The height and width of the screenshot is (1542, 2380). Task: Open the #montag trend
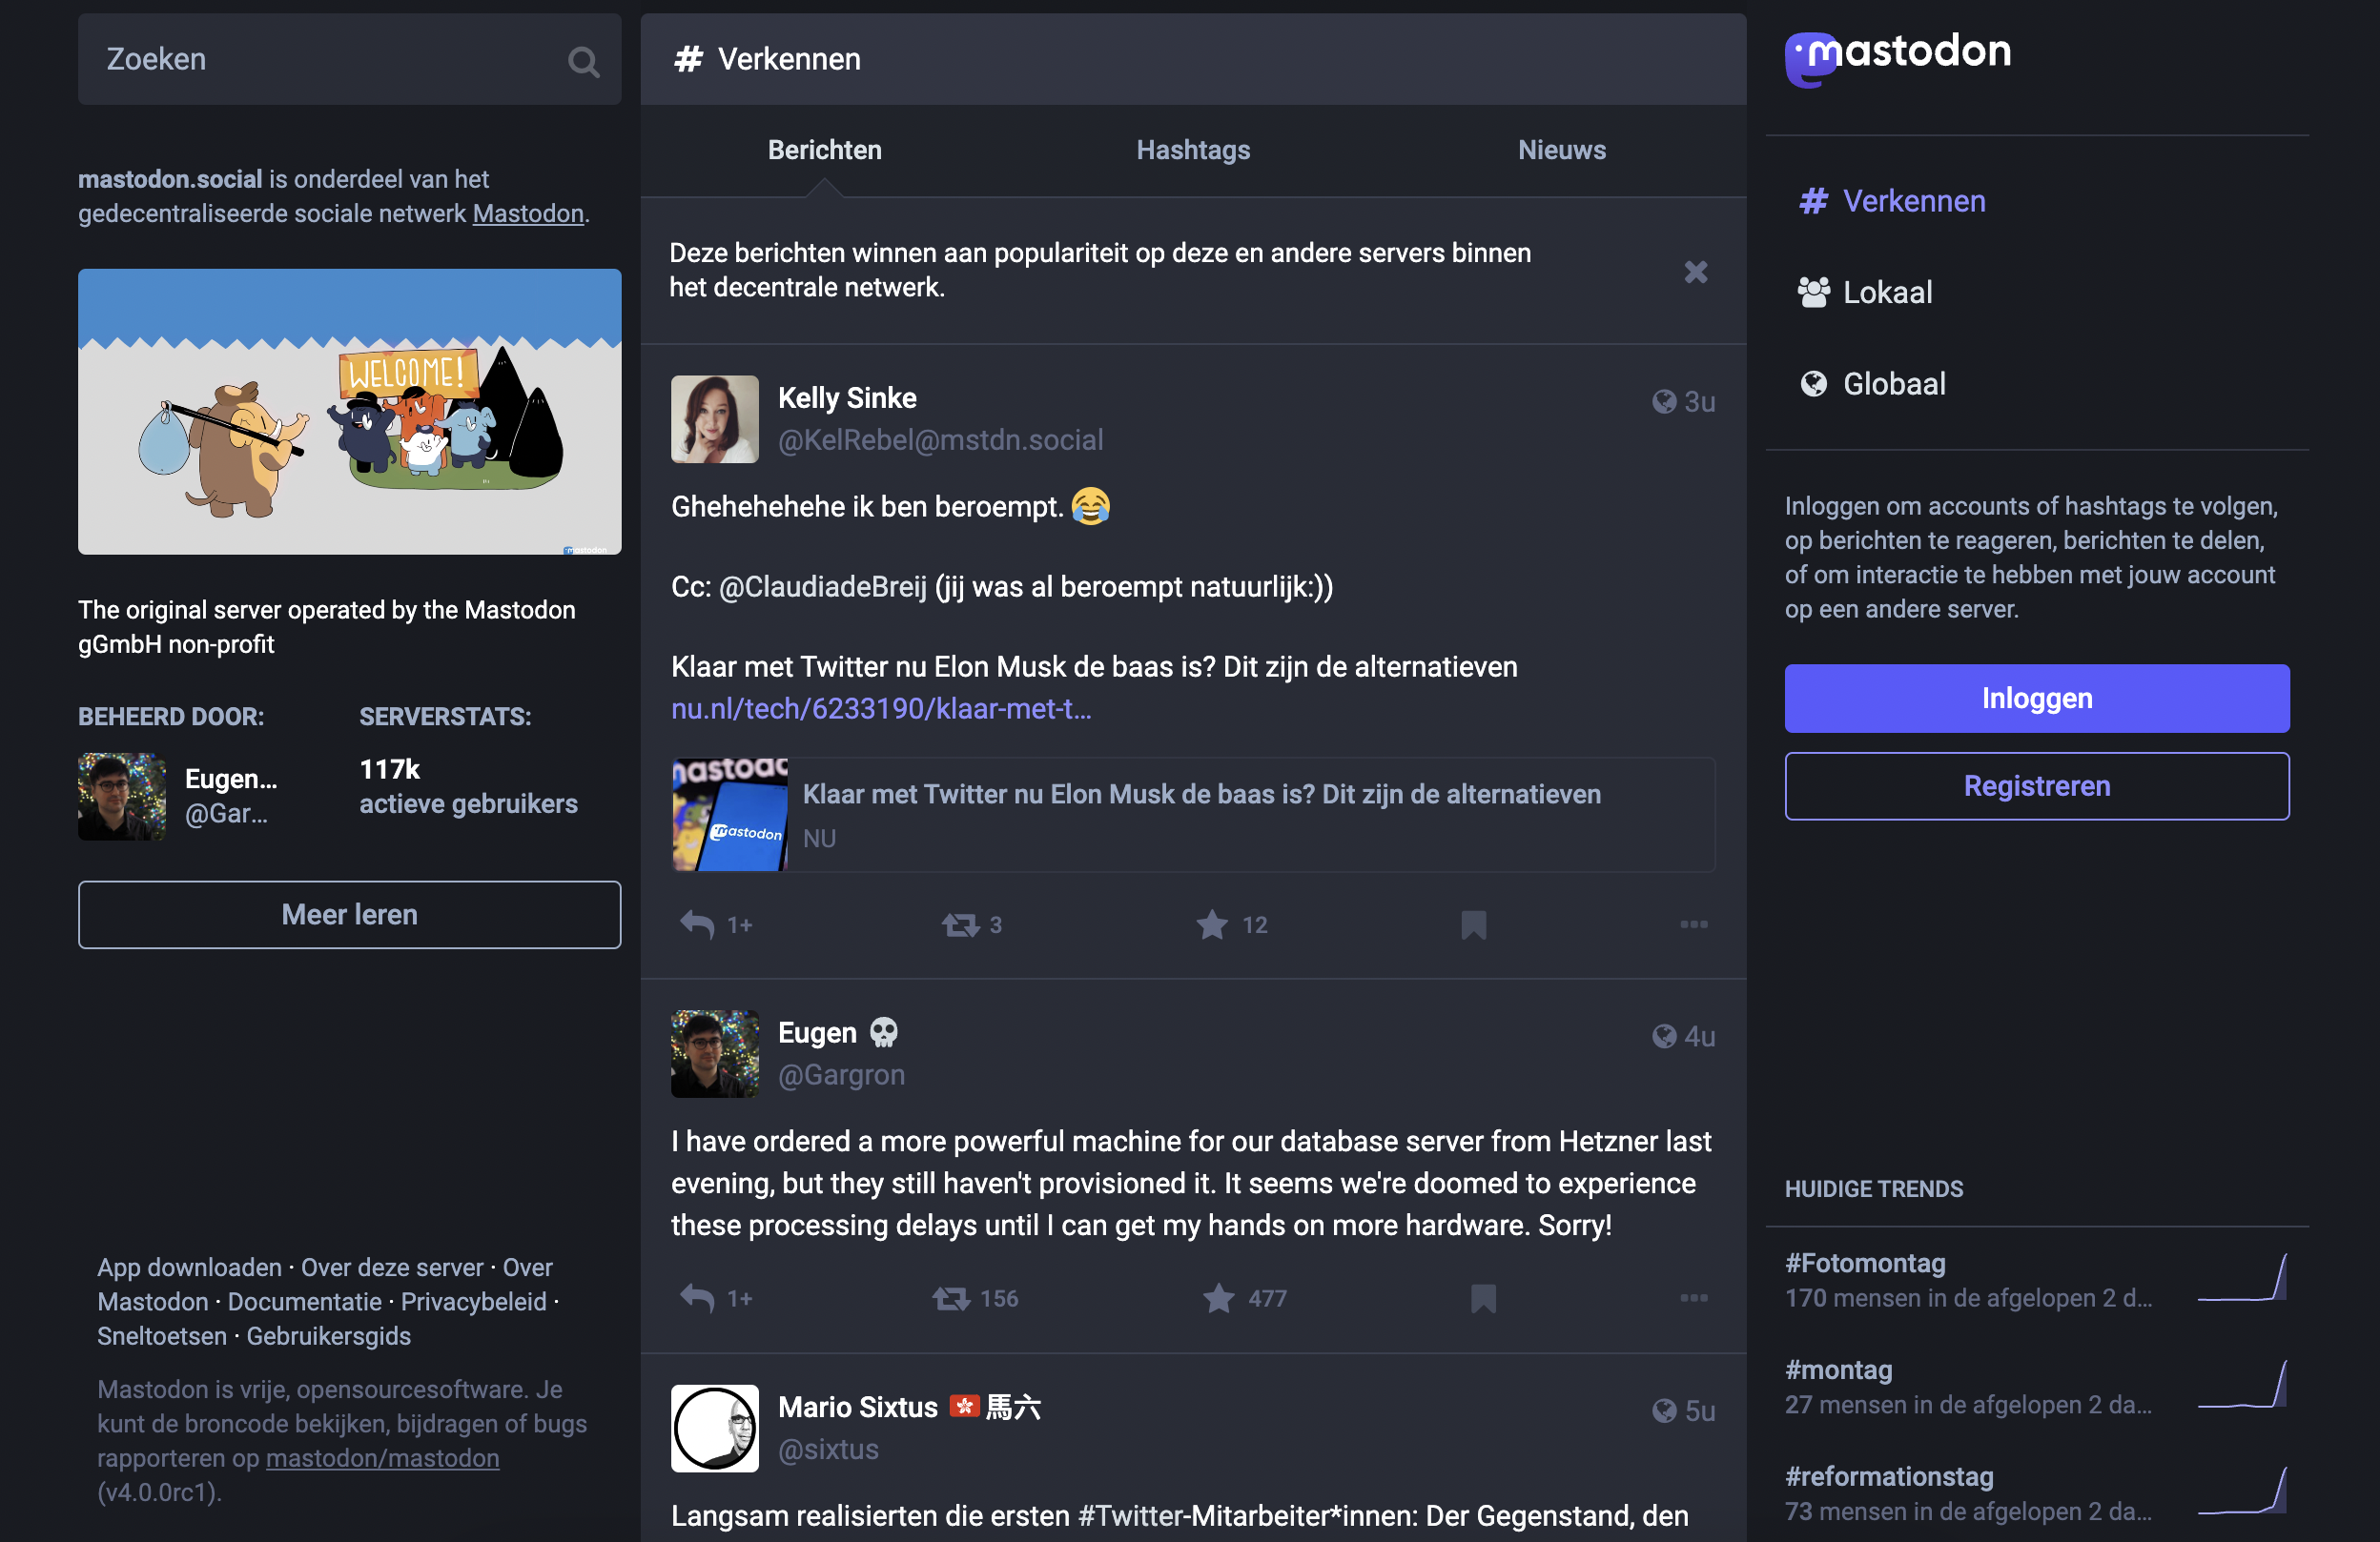point(1838,1370)
